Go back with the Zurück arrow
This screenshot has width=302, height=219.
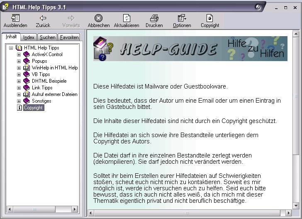[x=43, y=18]
